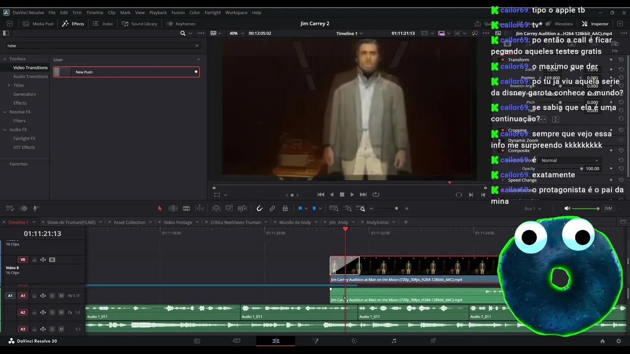Click the timeline zoom slider handle
The height and width of the screenshot is (354, 630).
pos(396,208)
